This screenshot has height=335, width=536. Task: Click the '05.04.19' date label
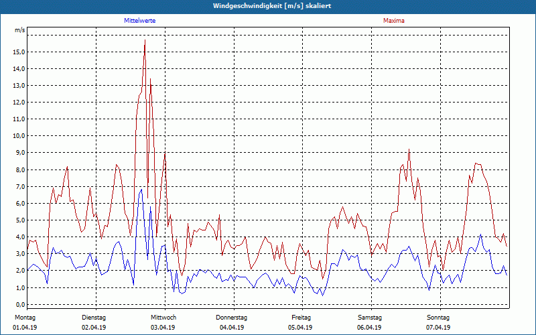coord(300,328)
